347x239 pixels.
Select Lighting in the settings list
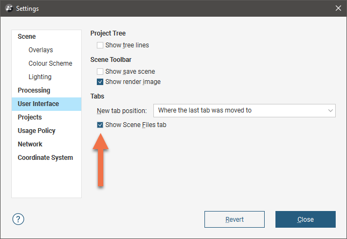[40, 77]
